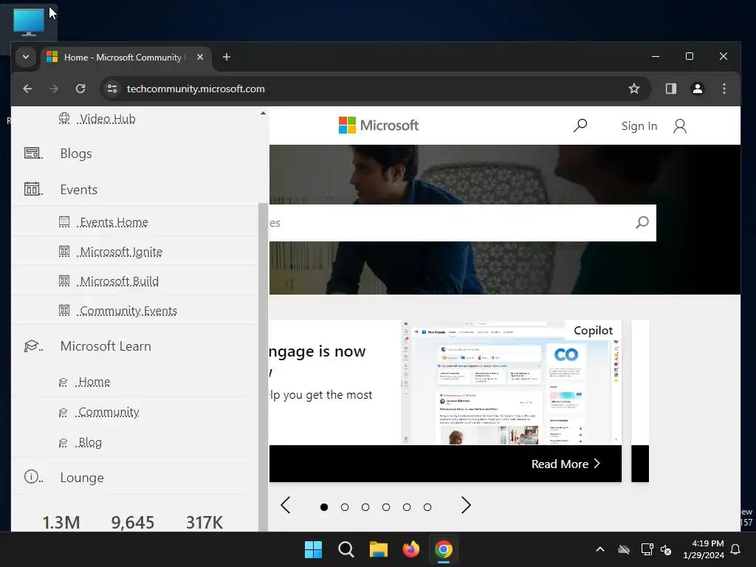Screen dimensions: 756x567
Task: Collapse the Events menu section
Action: tap(78, 190)
